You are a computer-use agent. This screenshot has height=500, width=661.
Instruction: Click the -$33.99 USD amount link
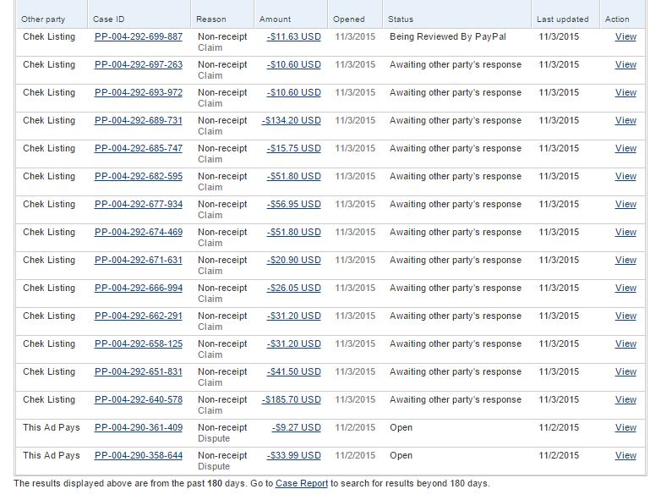click(x=294, y=455)
